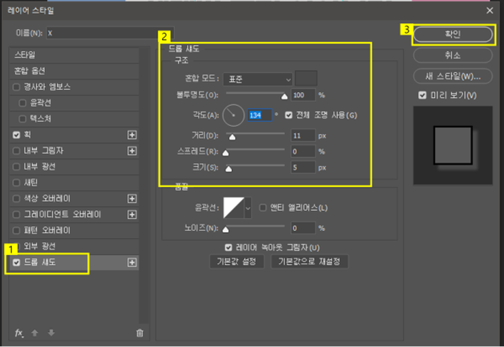The height and width of the screenshot is (347, 504).
Task: Delete effect with the trash can icon
Action: tap(140, 333)
